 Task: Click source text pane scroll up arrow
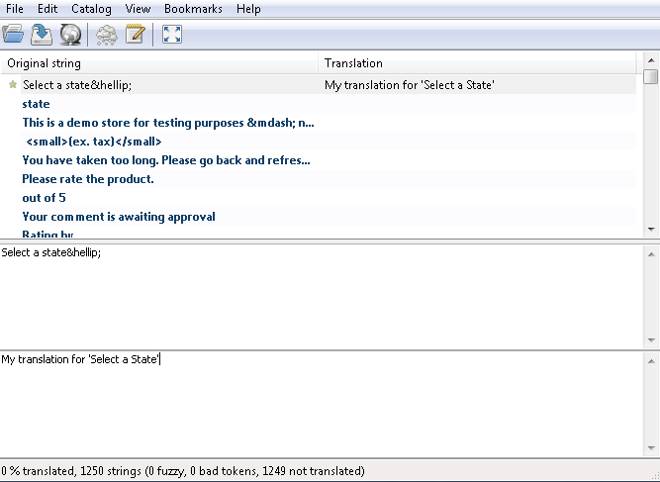pyautogui.click(x=651, y=253)
